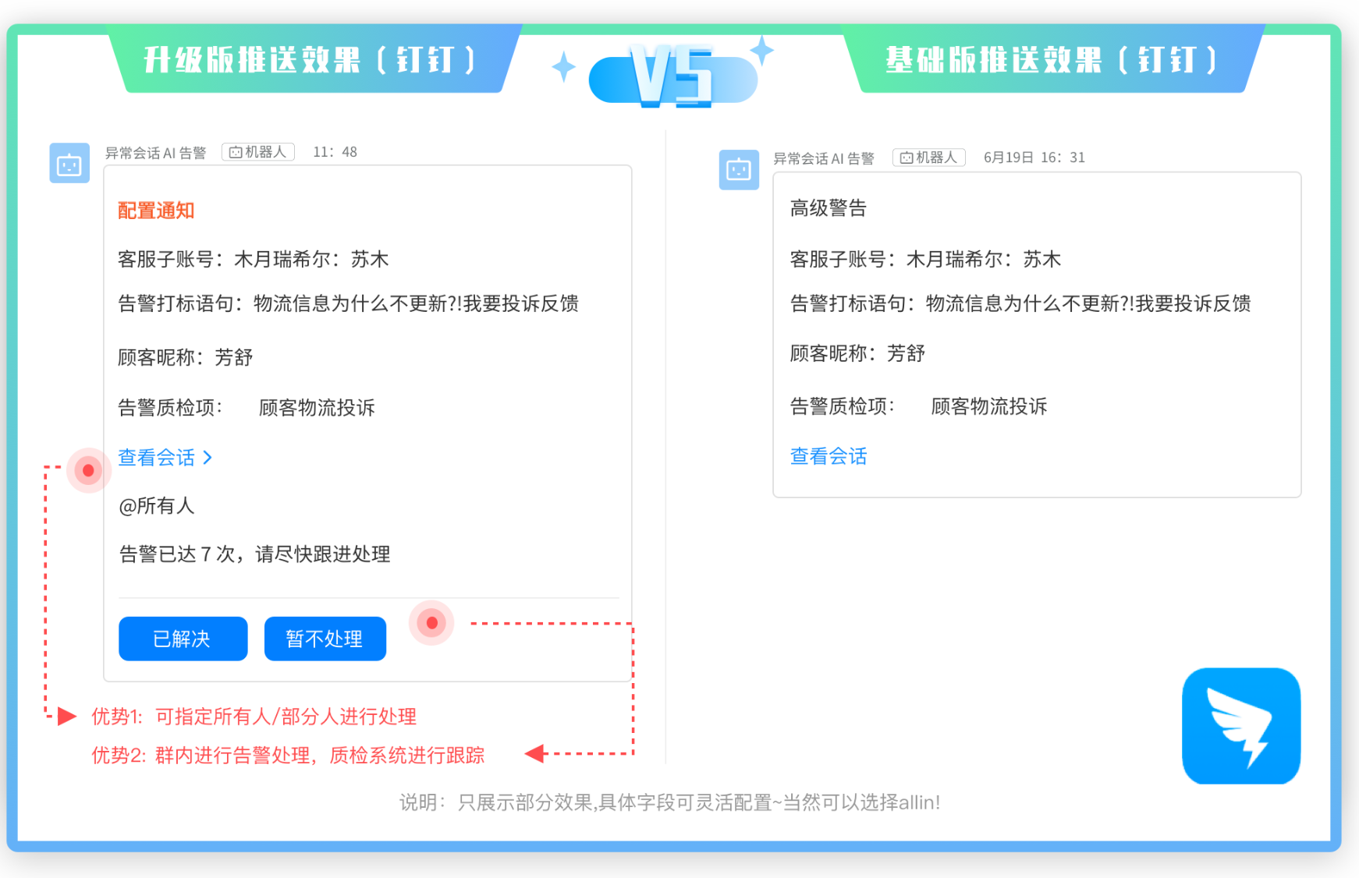Click 告警质检项 顾客物流投诉 in the basic card
1359x878 pixels.
pos(918,406)
